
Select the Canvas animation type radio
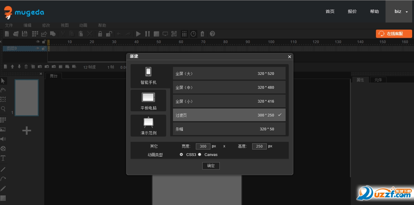200,154
